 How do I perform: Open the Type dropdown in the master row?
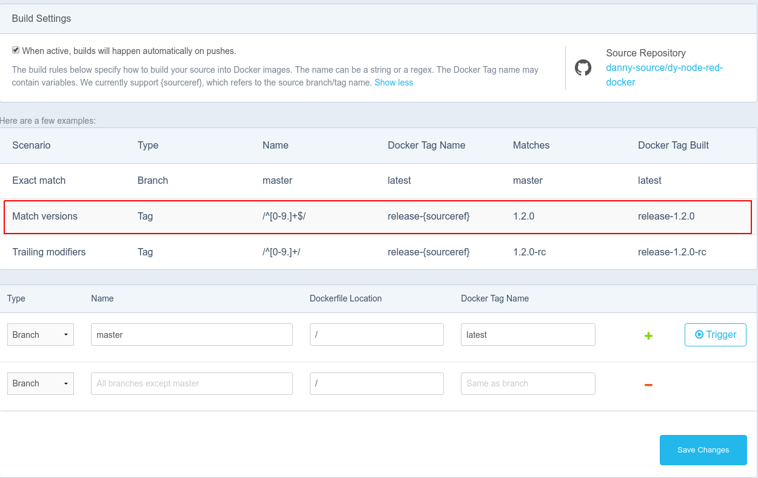pos(41,335)
